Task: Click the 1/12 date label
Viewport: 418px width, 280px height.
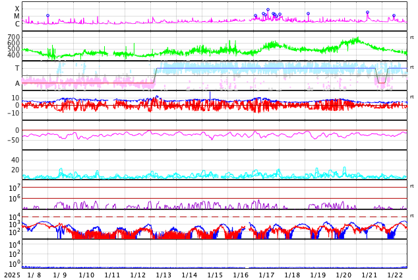Action: click(138, 275)
